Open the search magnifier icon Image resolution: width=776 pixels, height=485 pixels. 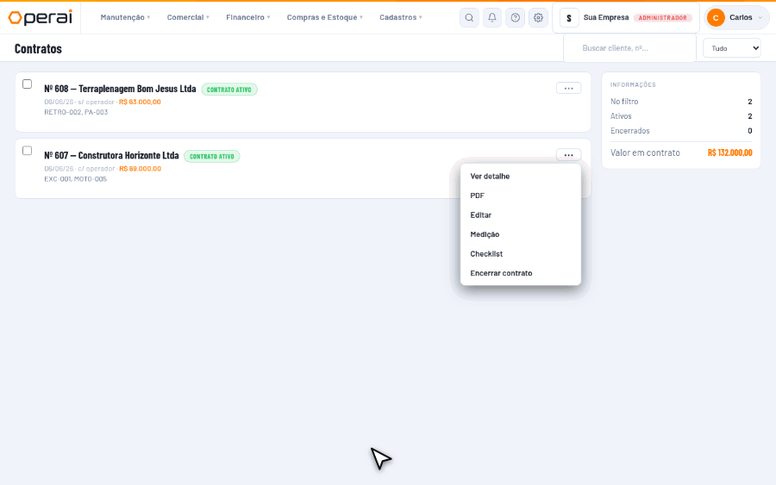point(469,18)
